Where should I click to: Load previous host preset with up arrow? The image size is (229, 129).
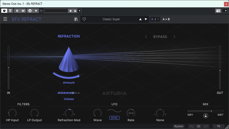pos(70,11)
